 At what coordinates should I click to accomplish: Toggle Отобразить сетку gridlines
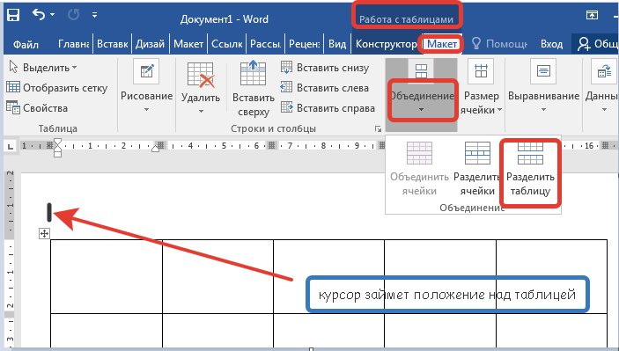57,88
